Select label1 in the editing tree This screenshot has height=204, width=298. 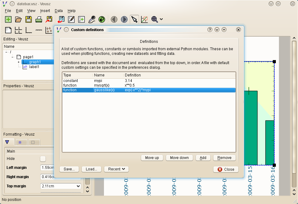pyautogui.click(x=34, y=67)
